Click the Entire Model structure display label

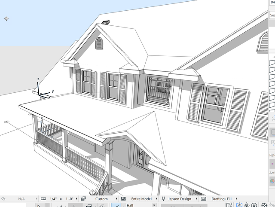pyautogui.click(x=141, y=199)
